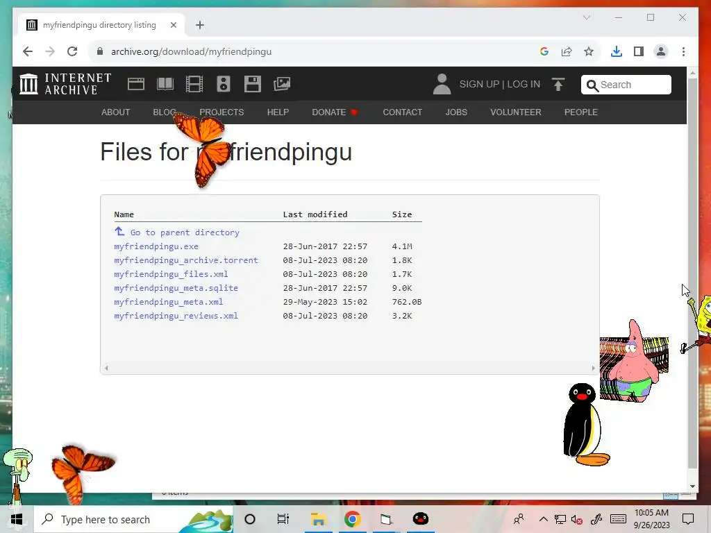Open File Explorer from the taskbar
Screen dimensions: 711x533
pyautogui.click(x=318, y=519)
